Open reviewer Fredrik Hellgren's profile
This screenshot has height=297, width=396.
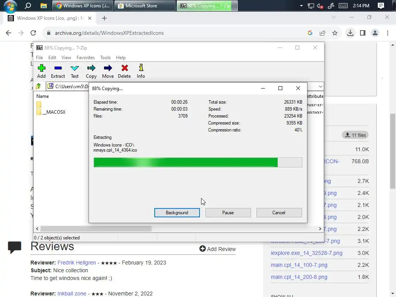click(77, 263)
